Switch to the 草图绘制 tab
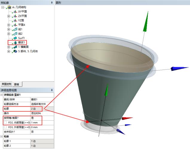The width and height of the screenshot is (190, 149). [x=6, y=84]
